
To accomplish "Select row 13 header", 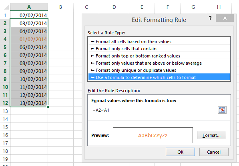I will coord(5,111).
